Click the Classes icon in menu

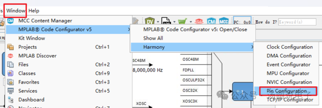10,73
